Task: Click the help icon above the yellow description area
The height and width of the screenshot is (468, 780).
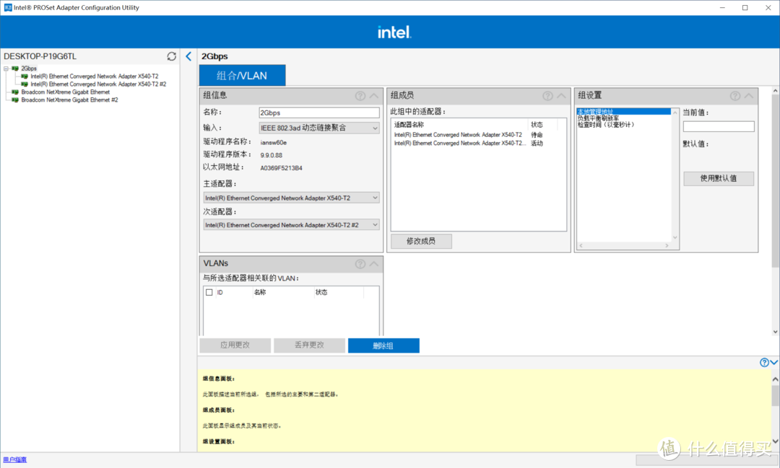Action: point(763,362)
